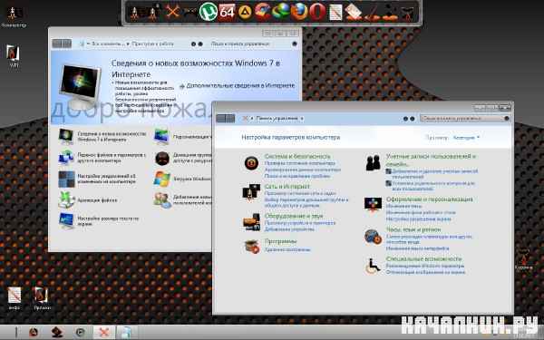Open the AIDA64 icon in dock
The height and width of the screenshot is (340, 544).
[227, 12]
